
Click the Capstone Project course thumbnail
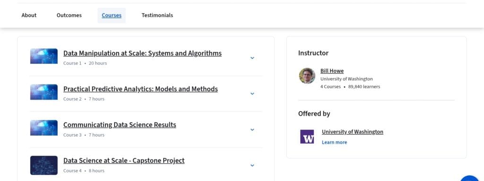point(44,165)
